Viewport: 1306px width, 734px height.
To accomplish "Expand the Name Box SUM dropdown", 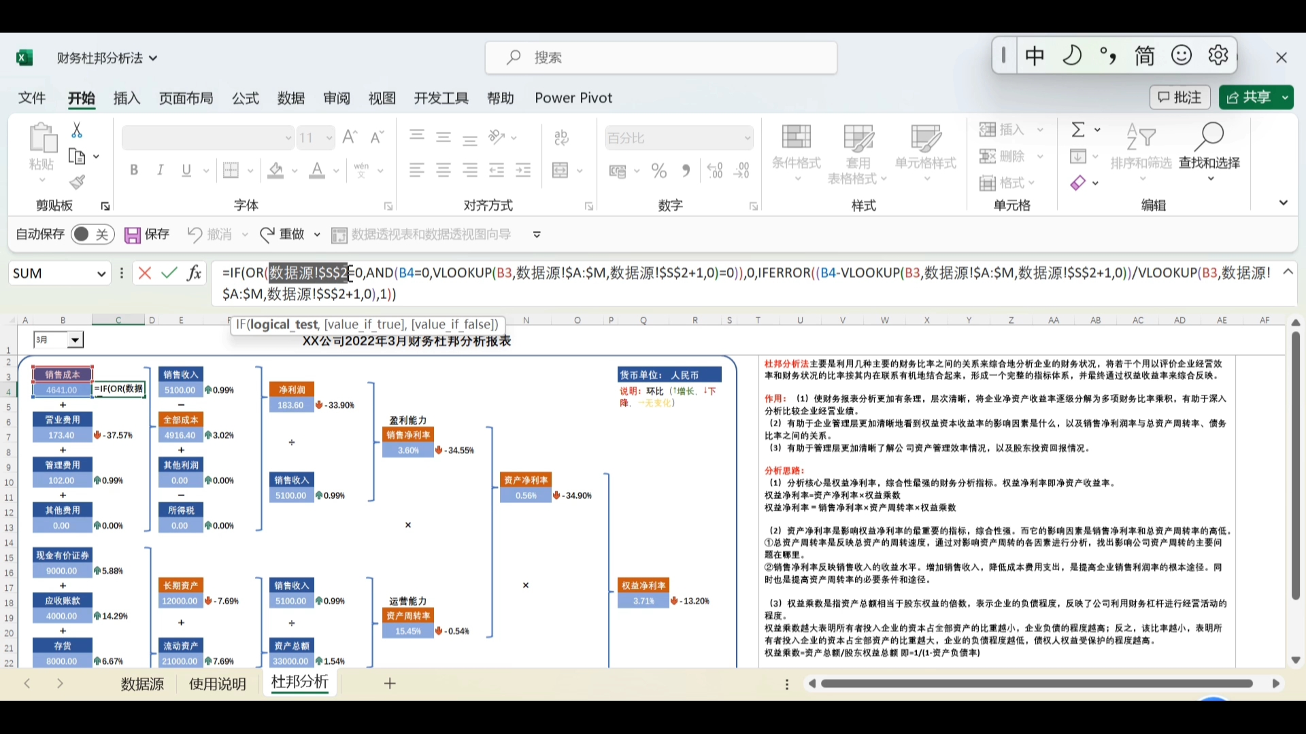I will 101,274.
